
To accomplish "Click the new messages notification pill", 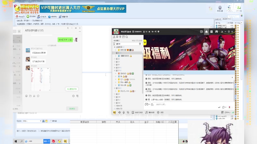I will [72, 89].
